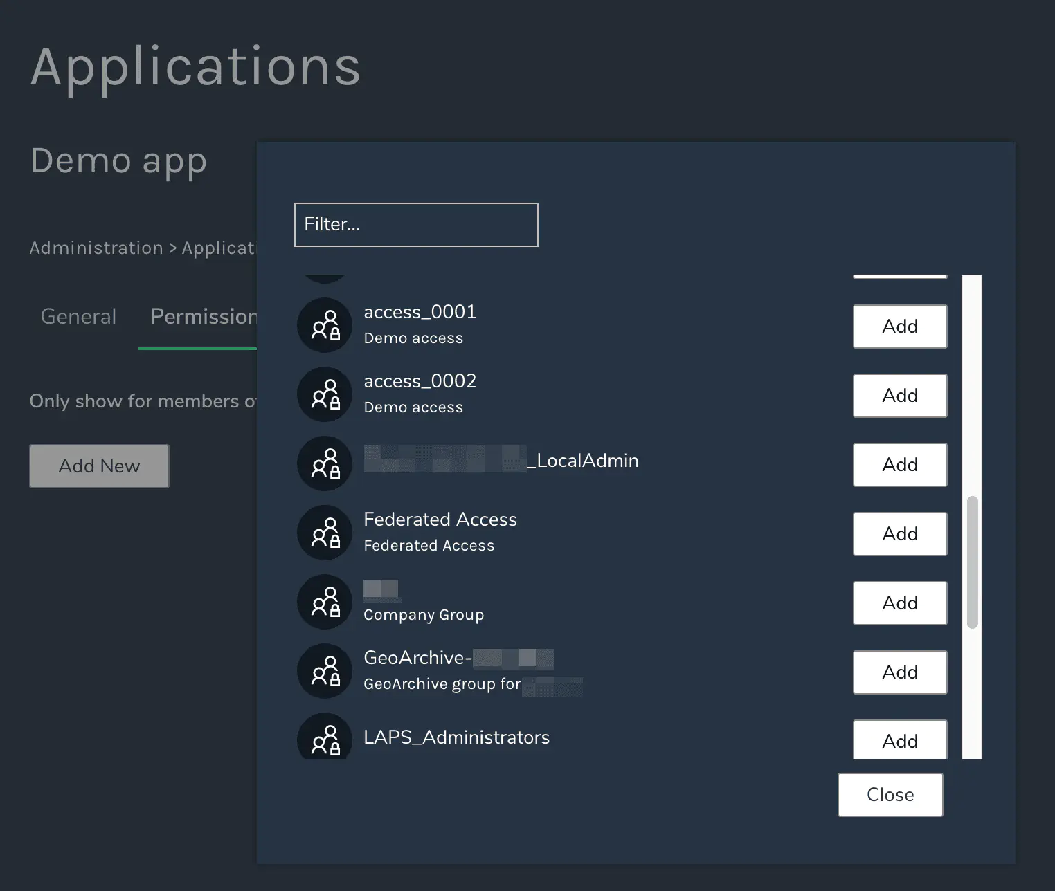This screenshot has height=891, width=1055.
Task: Add the Company Group entry
Action: (899, 603)
